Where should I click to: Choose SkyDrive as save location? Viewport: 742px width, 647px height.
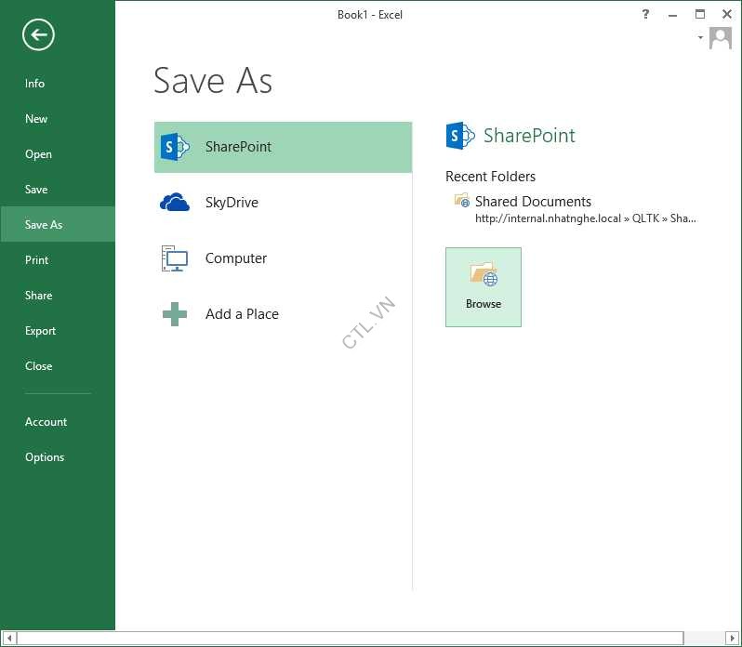coord(283,203)
